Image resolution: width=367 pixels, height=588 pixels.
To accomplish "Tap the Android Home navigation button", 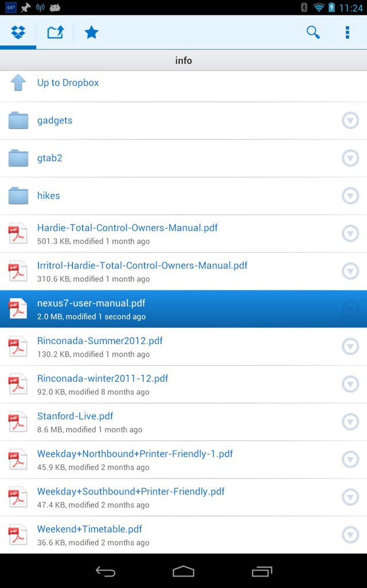I will (183, 571).
